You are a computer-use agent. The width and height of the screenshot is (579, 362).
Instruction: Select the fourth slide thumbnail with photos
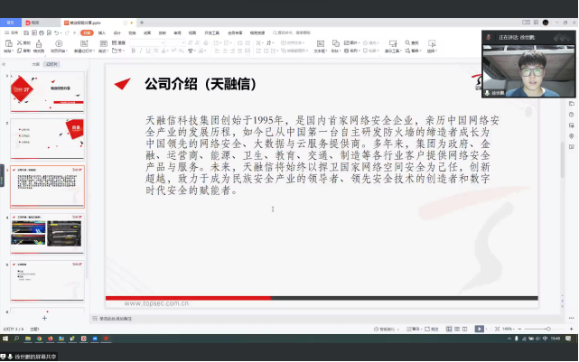coord(47,235)
